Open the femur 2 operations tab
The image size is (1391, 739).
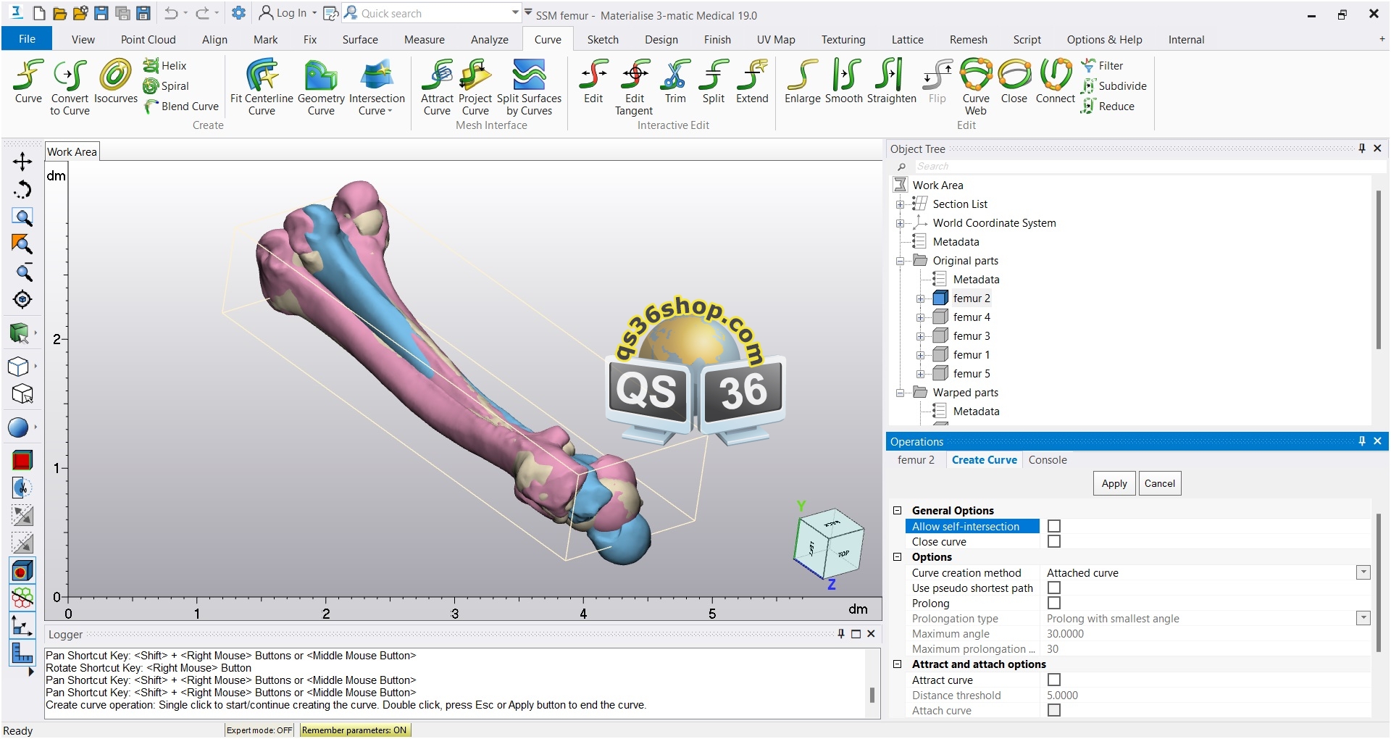[x=916, y=460]
